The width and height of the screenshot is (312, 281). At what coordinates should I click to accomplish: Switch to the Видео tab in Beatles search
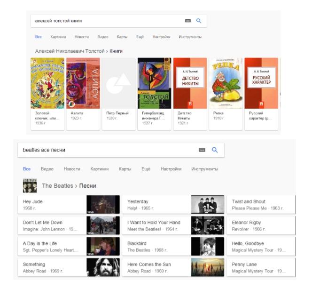[47, 169]
